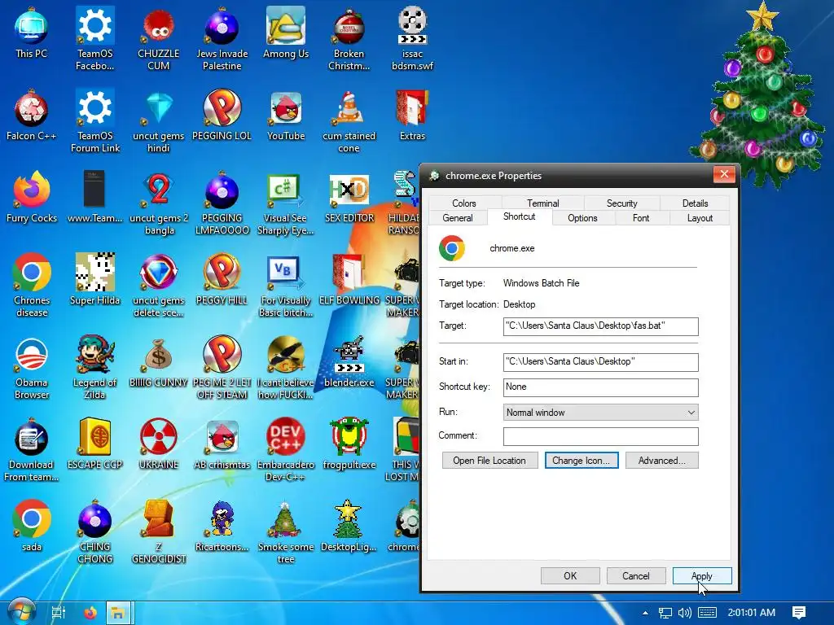Viewport: 834px width, 625px height.
Task: Click the Open File Location button
Action: point(489,461)
